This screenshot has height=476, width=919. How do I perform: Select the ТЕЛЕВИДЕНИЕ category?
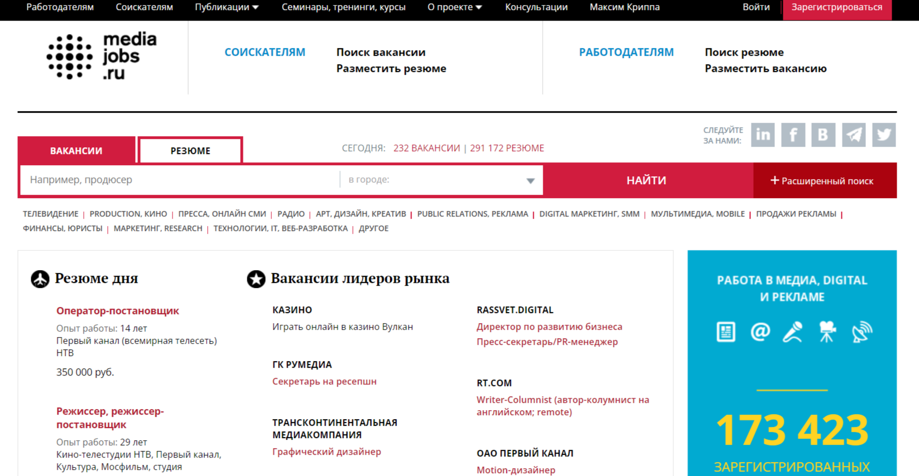51,214
